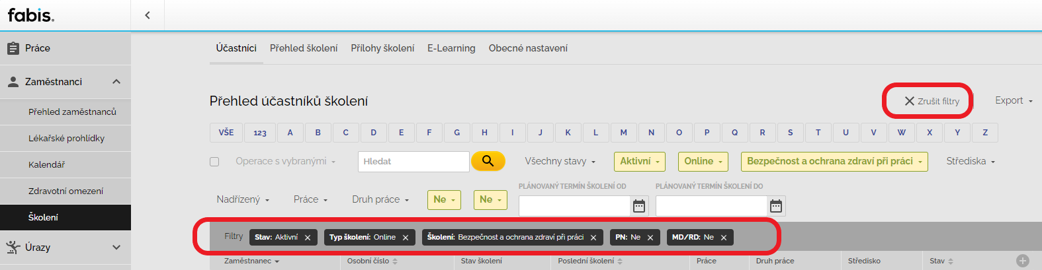Add a column with the plus icon
Image resolution: width=1042 pixels, height=270 pixels.
[1023, 261]
